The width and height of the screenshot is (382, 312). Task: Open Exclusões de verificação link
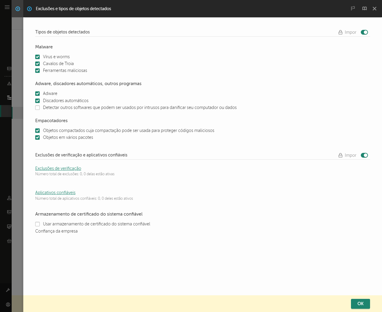tap(58, 168)
